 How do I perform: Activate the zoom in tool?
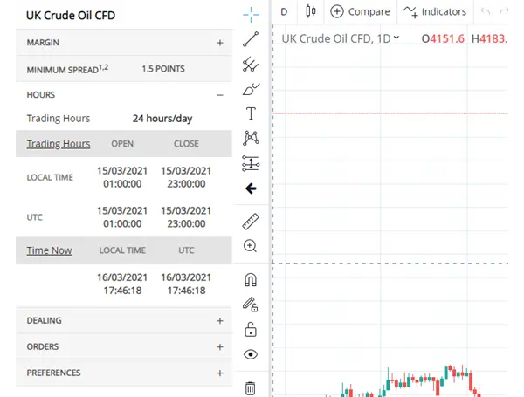[x=251, y=246]
